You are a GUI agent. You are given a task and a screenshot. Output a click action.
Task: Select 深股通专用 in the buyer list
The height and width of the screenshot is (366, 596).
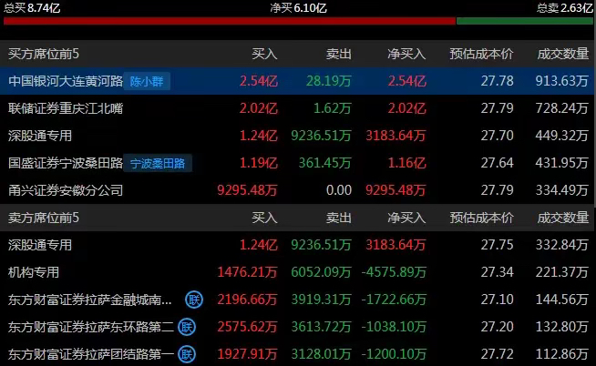pyautogui.click(x=40, y=136)
